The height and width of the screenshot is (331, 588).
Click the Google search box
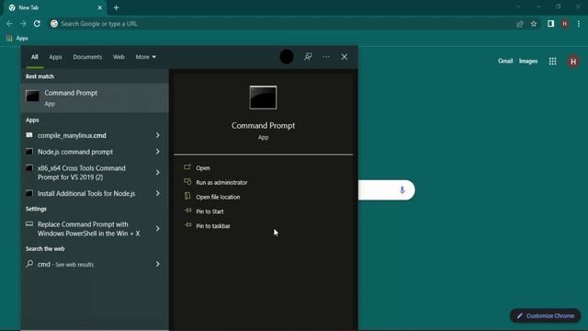tap(386, 190)
